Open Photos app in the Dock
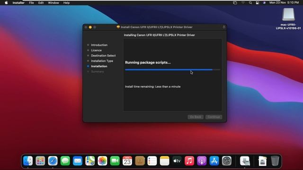 click(x=102, y=161)
